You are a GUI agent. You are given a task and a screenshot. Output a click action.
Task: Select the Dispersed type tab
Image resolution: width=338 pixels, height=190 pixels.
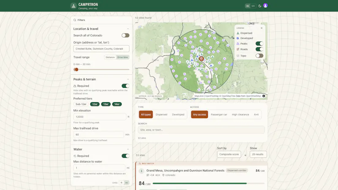161,114
